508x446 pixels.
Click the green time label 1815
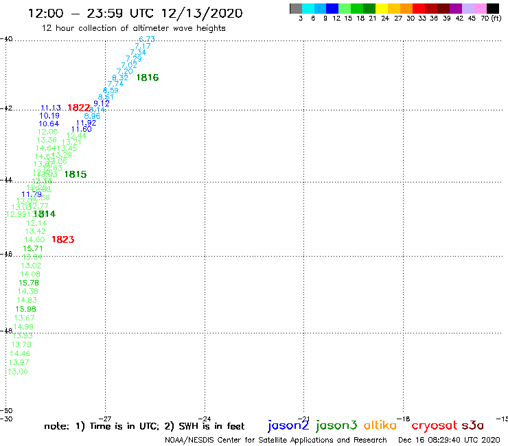(75, 174)
